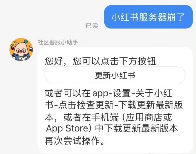Tap the word 手机端 in the reply
Image resolution: width=196 pixels, height=154 pixels.
pyautogui.click(x=105, y=117)
